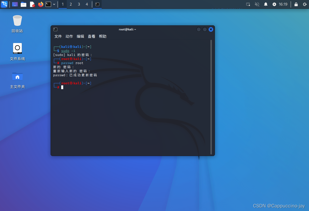Click the 'sudo -i' command text
Viewport: 309px width, 211px height.
point(68,51)
